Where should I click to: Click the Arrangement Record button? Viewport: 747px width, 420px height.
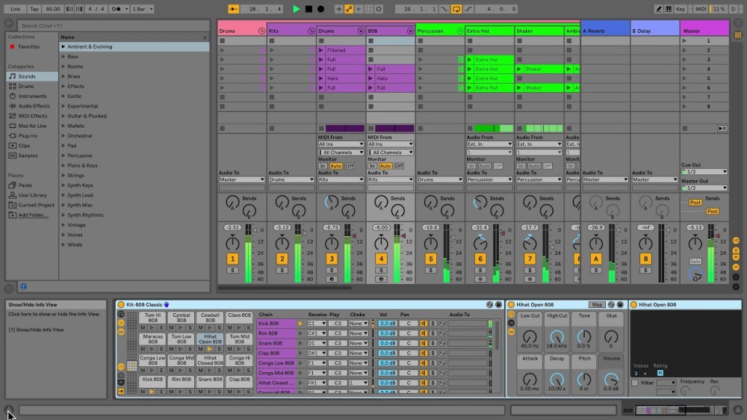[320, 9]
